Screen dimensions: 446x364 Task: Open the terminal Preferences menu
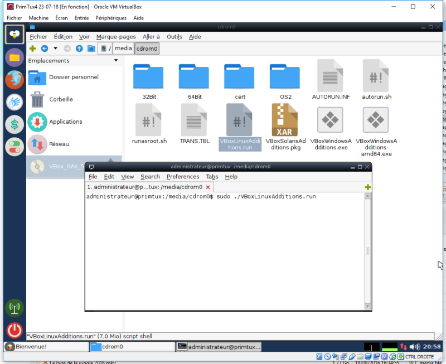(183, 177)
